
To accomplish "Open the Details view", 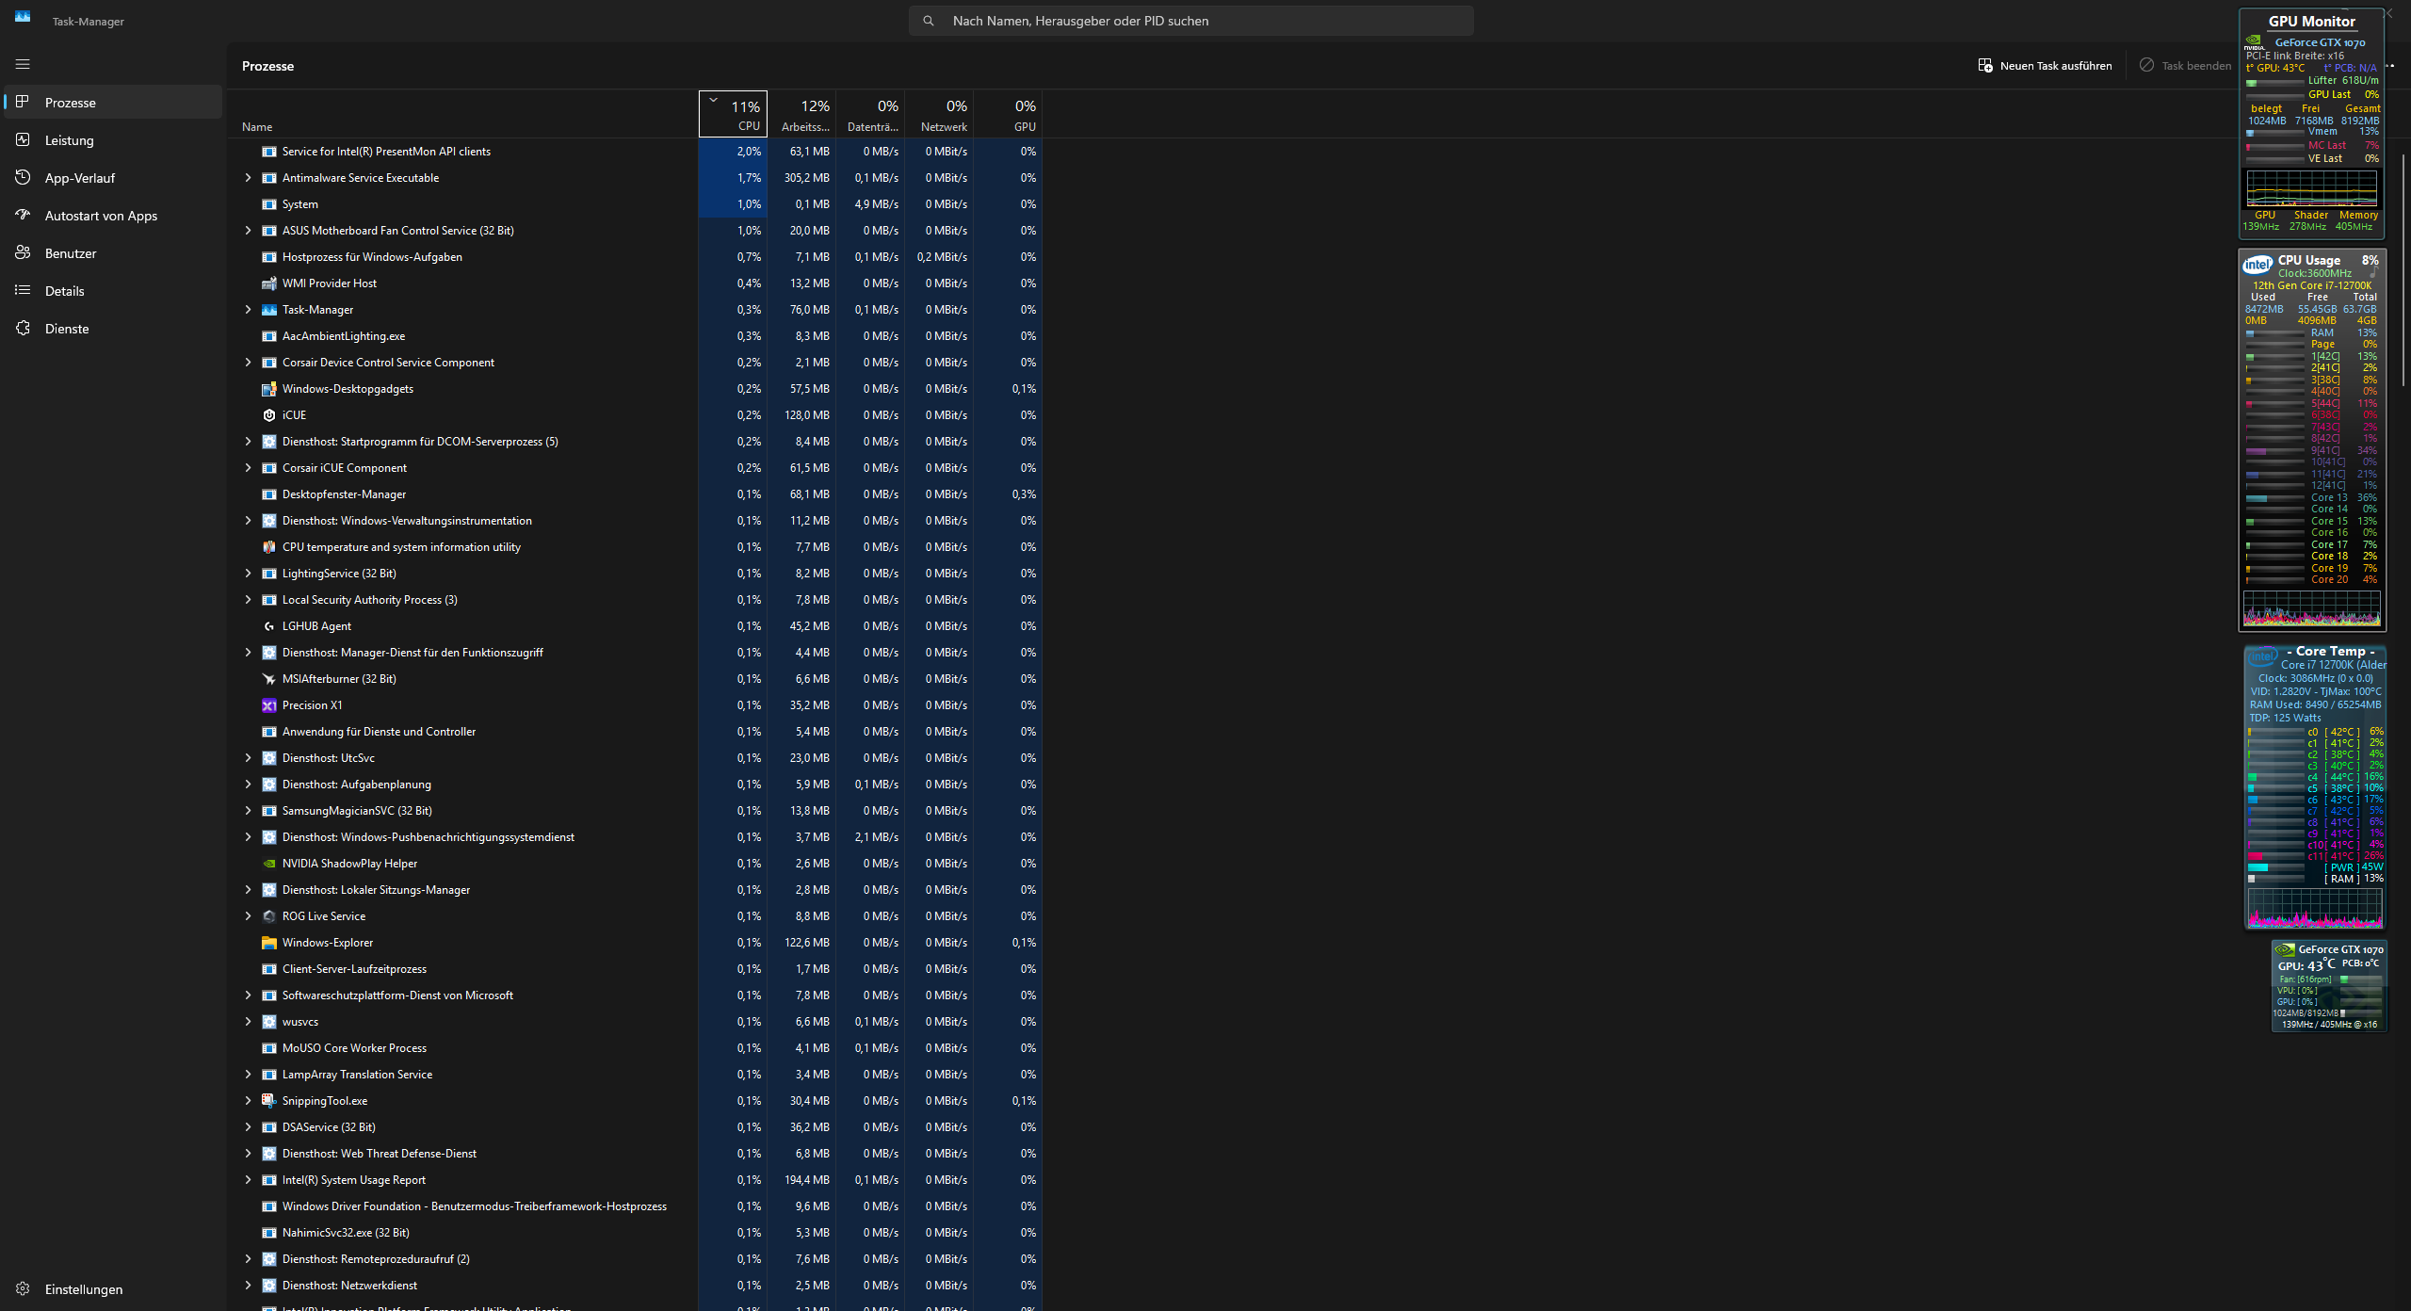I will tap(64, 290).
